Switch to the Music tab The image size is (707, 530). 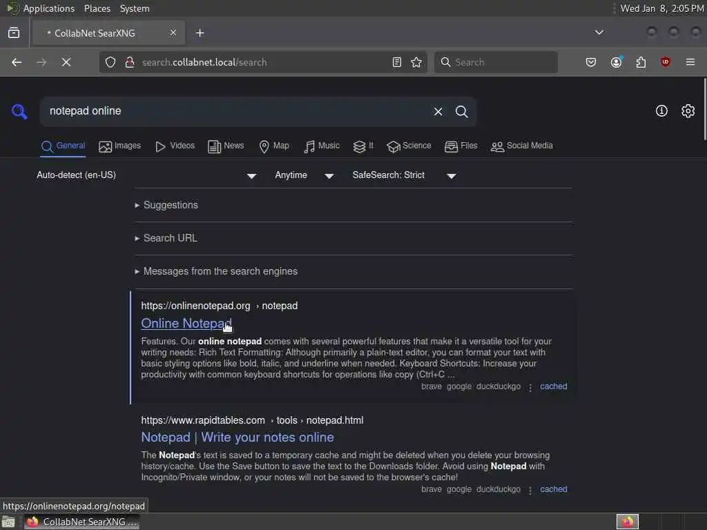[322, 146]
